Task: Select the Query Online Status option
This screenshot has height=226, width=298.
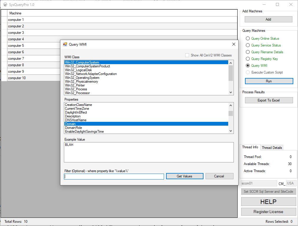Action: [x=248, y=38]
